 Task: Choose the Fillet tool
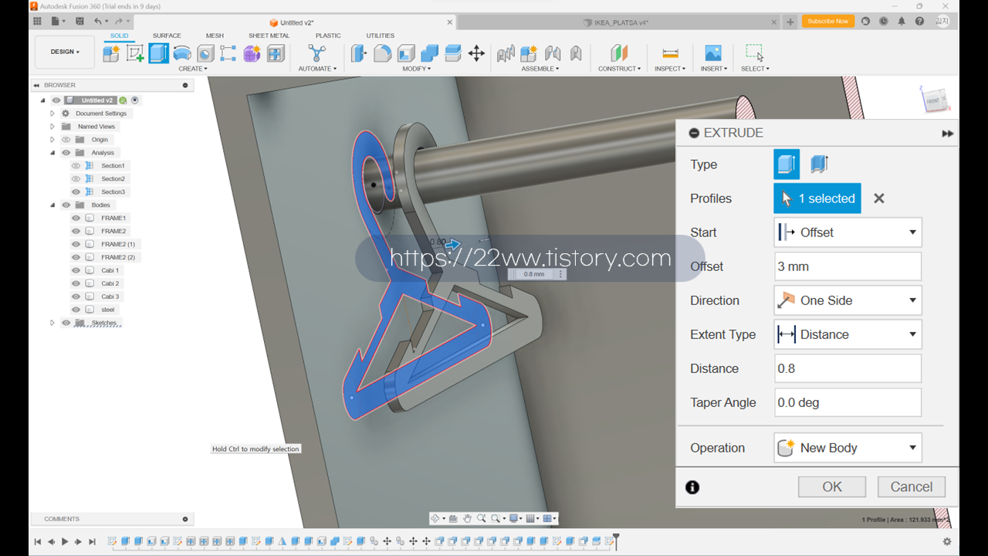(x=382, y=53)
